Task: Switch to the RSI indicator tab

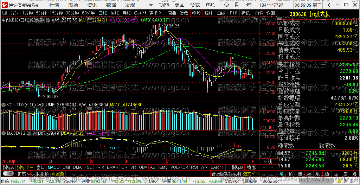Action: [x=194, y=167]
